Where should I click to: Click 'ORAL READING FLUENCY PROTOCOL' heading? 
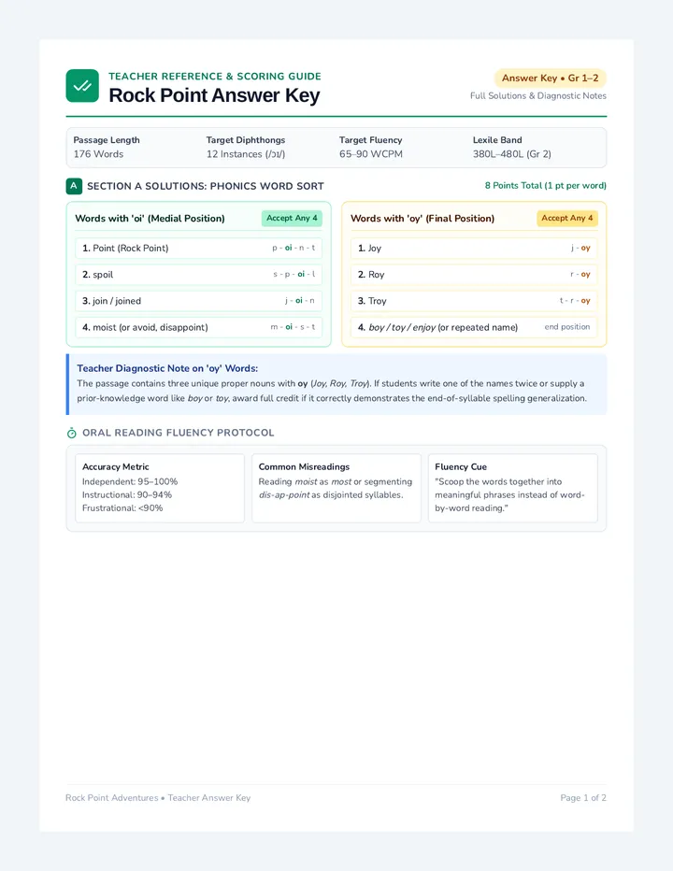click(x=179, y=433)
